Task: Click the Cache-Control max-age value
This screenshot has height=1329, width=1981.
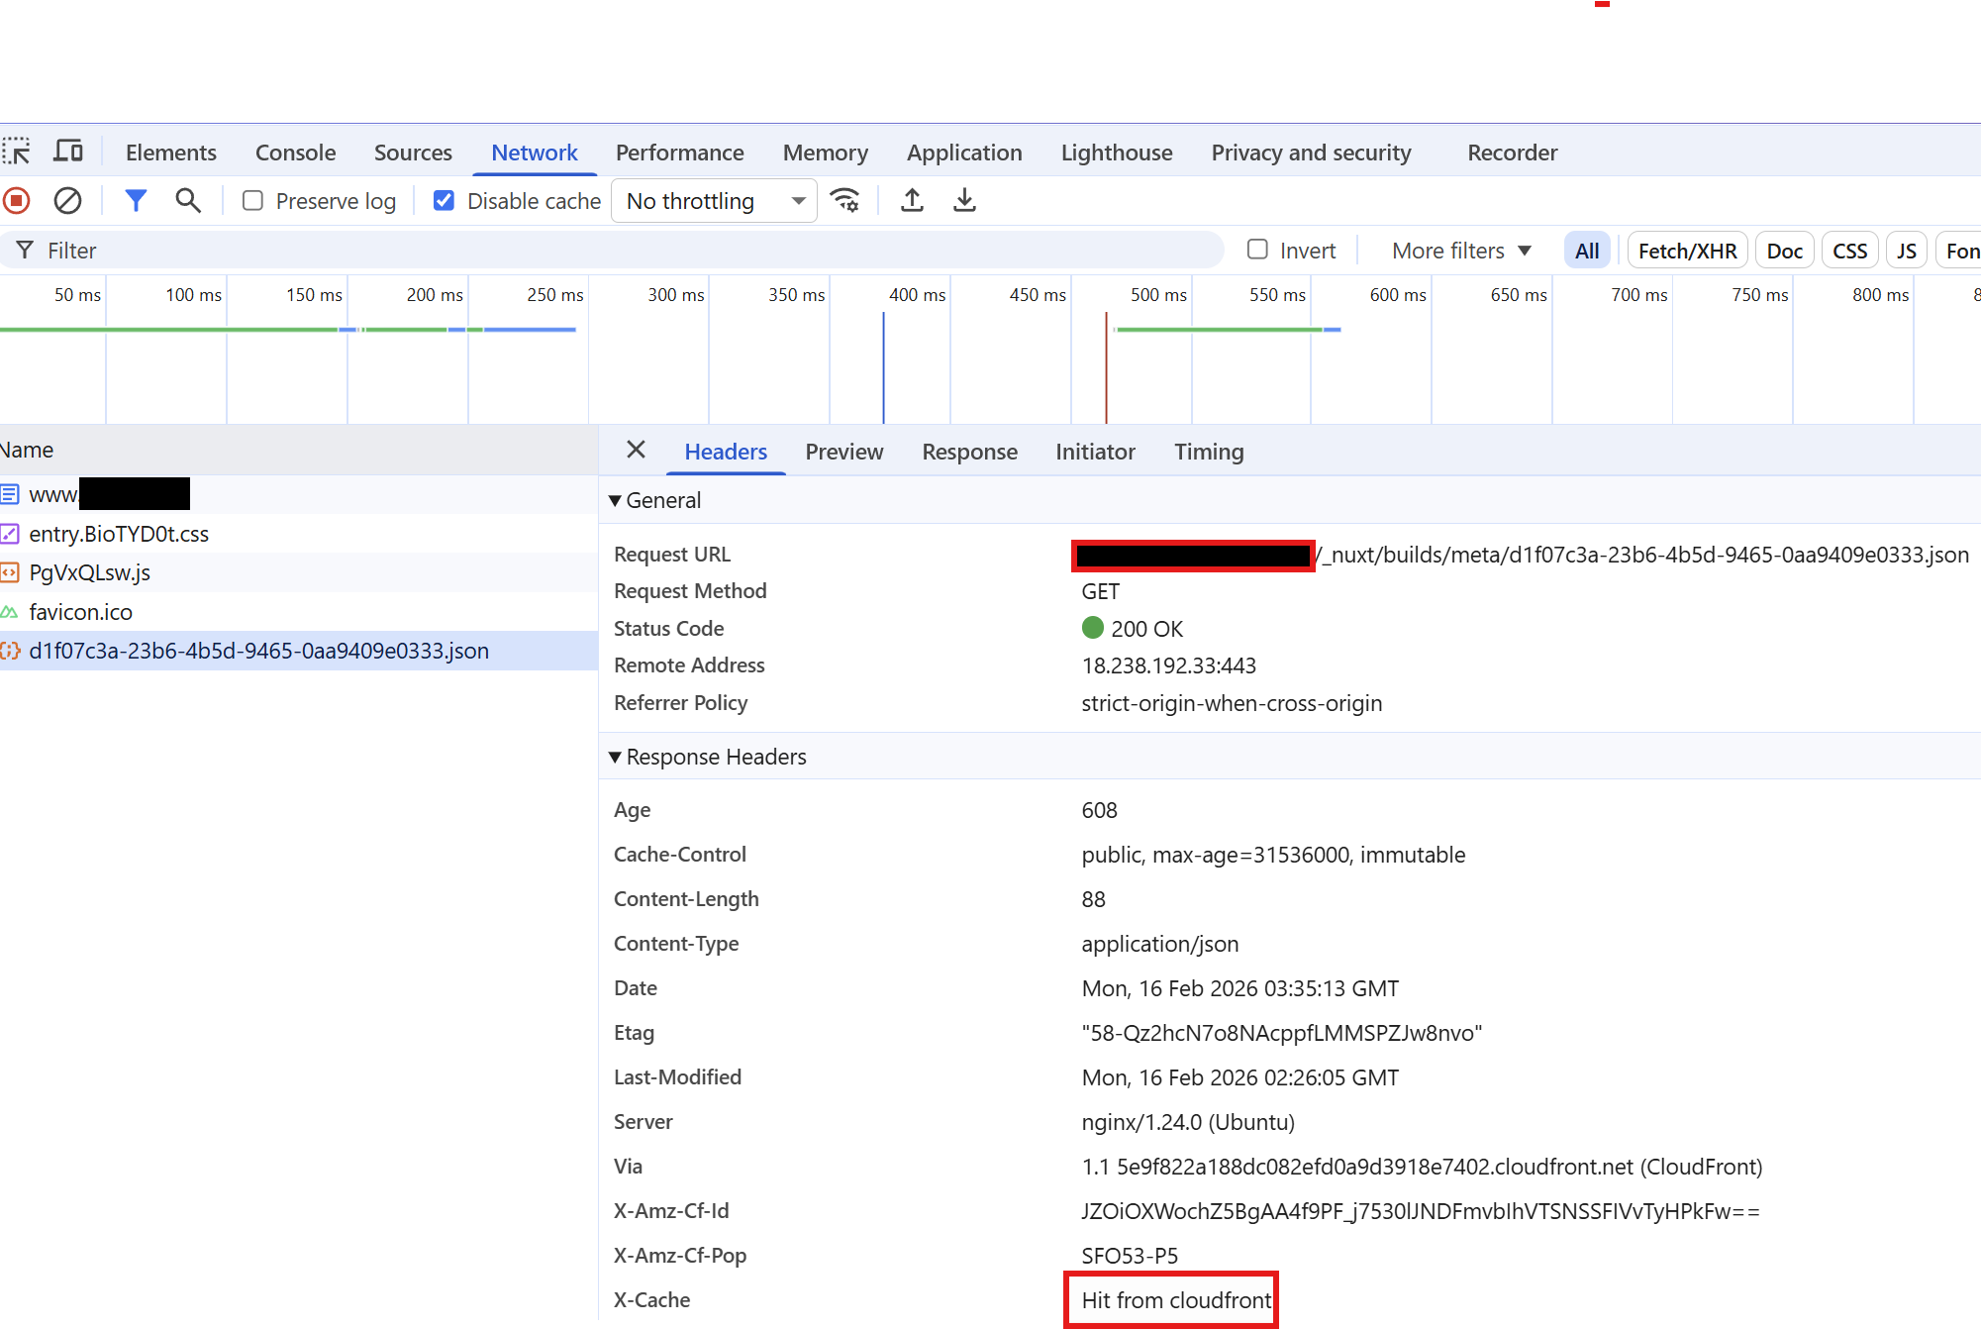Action: click(1273, 855)
